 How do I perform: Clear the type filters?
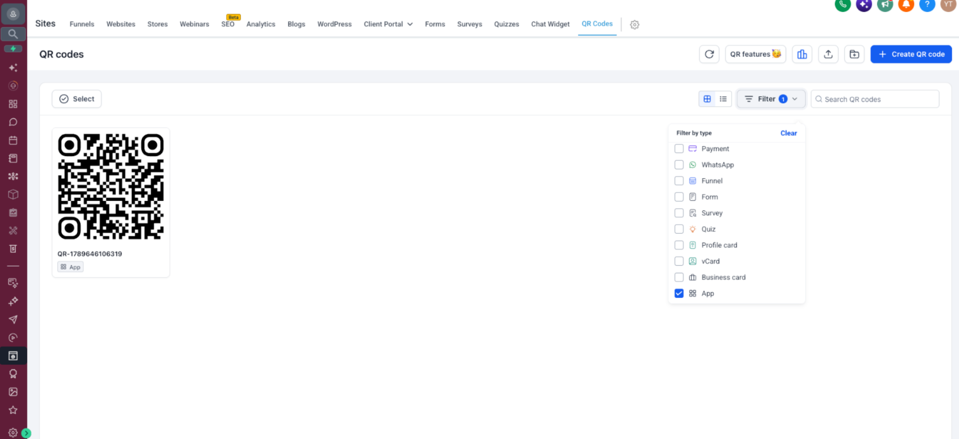click(x=789, y=133)
